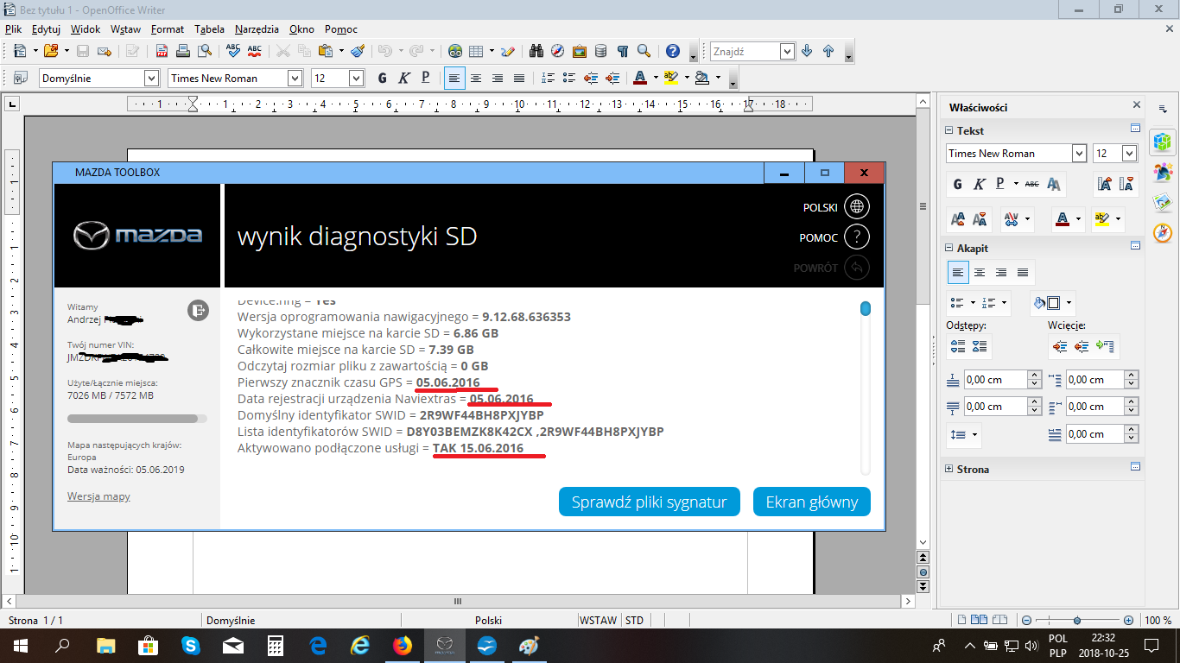
Task: Toggle left alignment in Akapit sidebar panel
Action: point(958,273)
